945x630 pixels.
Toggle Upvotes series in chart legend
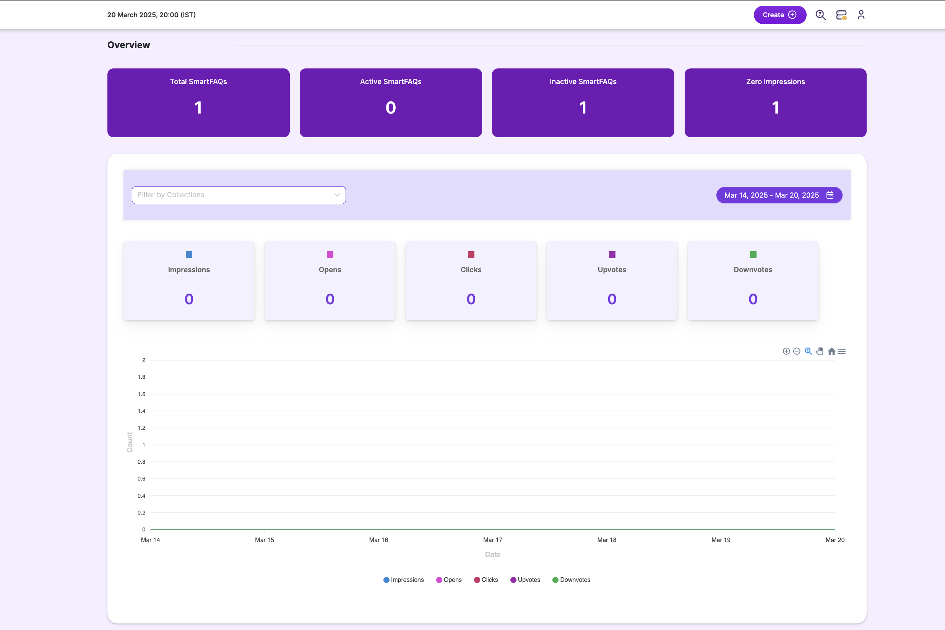pos(525,580)
